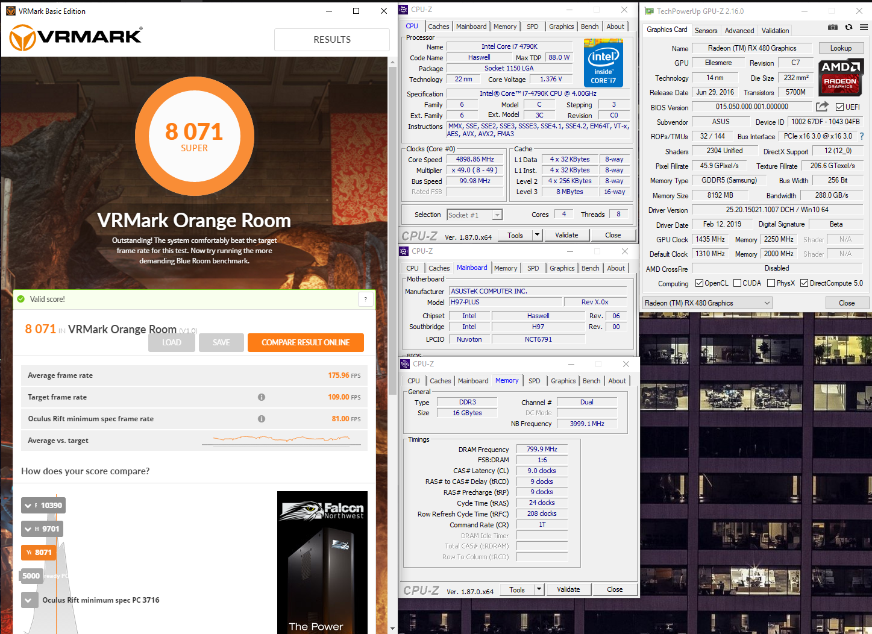Switch to the Advanced tab in GPU-Z
The height and width of the screenshot is (634, 872).
pos(739,30)
